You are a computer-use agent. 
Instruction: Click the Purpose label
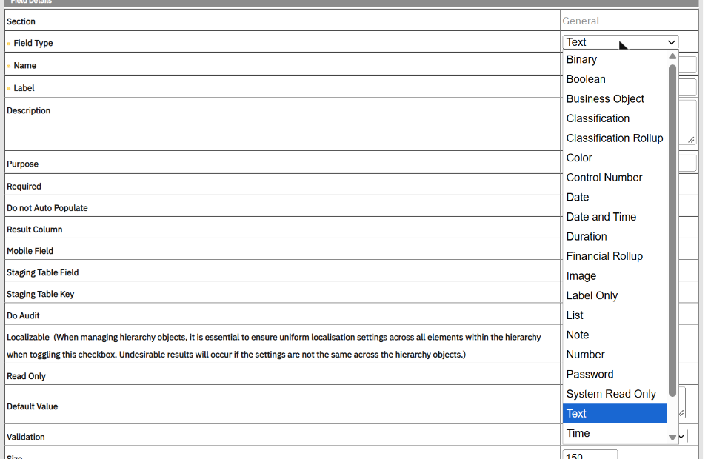[x=23, y=164]
